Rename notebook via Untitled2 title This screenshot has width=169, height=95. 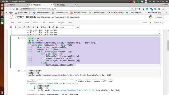coord(31,17)
